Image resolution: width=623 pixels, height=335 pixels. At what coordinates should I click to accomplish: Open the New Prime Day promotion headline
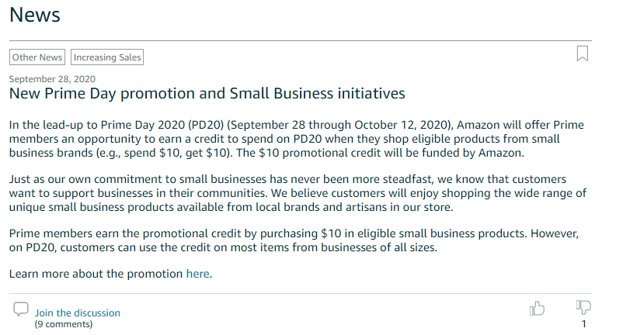(207, 95)
